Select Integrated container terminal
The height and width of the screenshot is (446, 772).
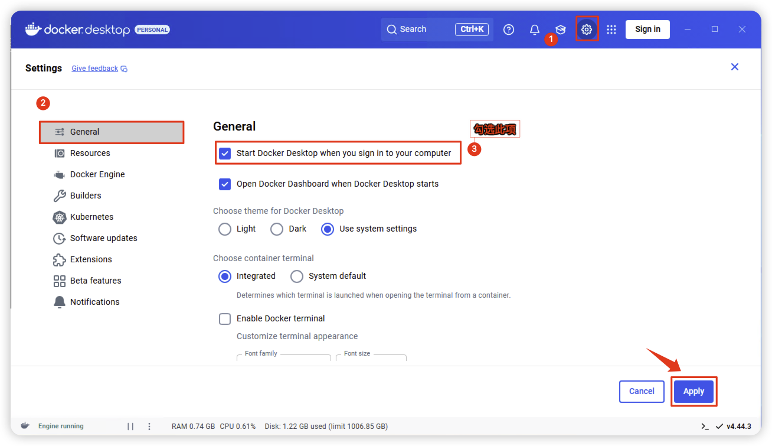tap(225, 276)
